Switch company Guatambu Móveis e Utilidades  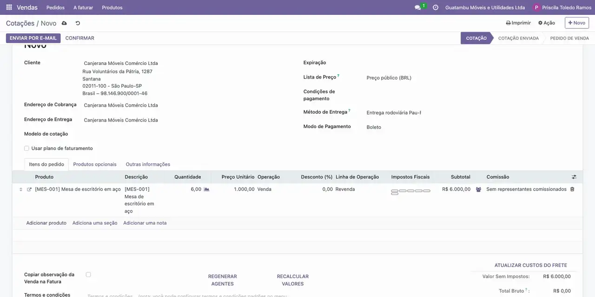485,7
